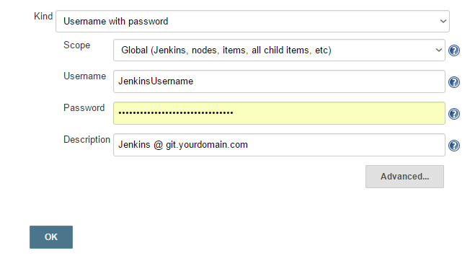Viewport: 470px width, 266px height.
Task: Focus the yellow Password input field
Action: coord(279,113)
